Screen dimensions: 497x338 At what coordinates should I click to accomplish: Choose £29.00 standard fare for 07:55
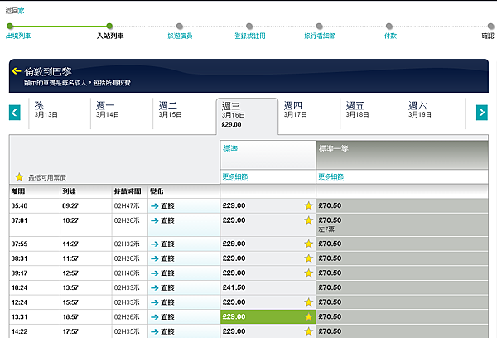[x=268, y=244]
